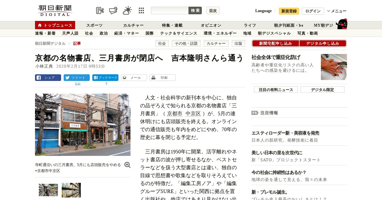Viewport: 382px width, 200px height.
Task: Open the 今の社会に持続性はあるか？ link
Action: coord(279,172)
